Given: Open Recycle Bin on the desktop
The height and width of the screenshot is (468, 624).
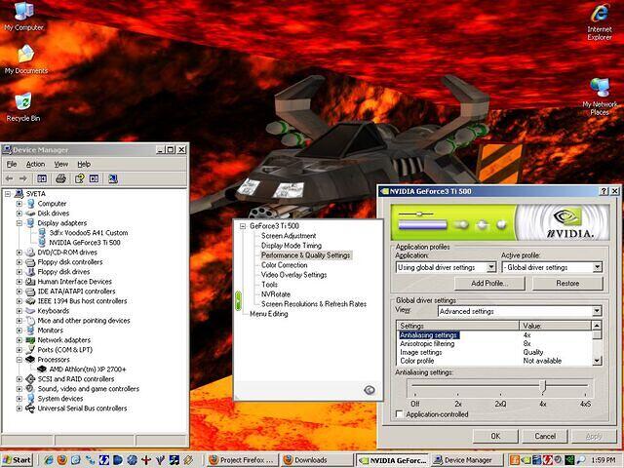Looking at the screenshot, I should pyautogui.click(x=22, y=102).
